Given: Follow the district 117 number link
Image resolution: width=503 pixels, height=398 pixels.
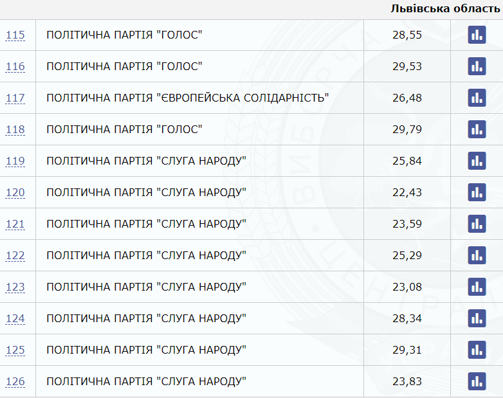Looking at the screenshot, I should (15, 98).
